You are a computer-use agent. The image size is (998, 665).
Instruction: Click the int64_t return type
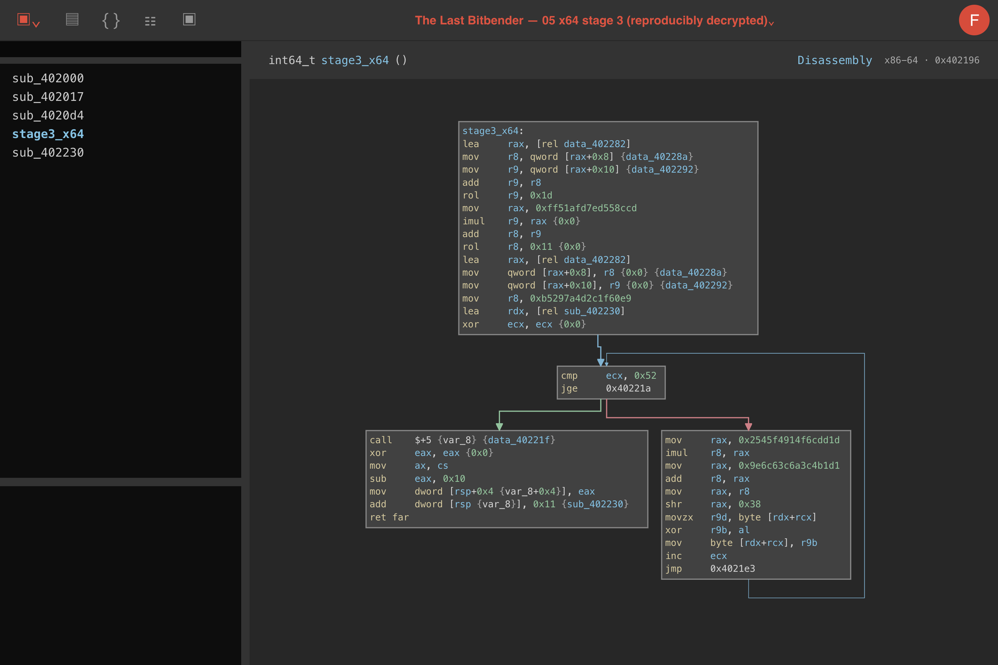[292, 60]
